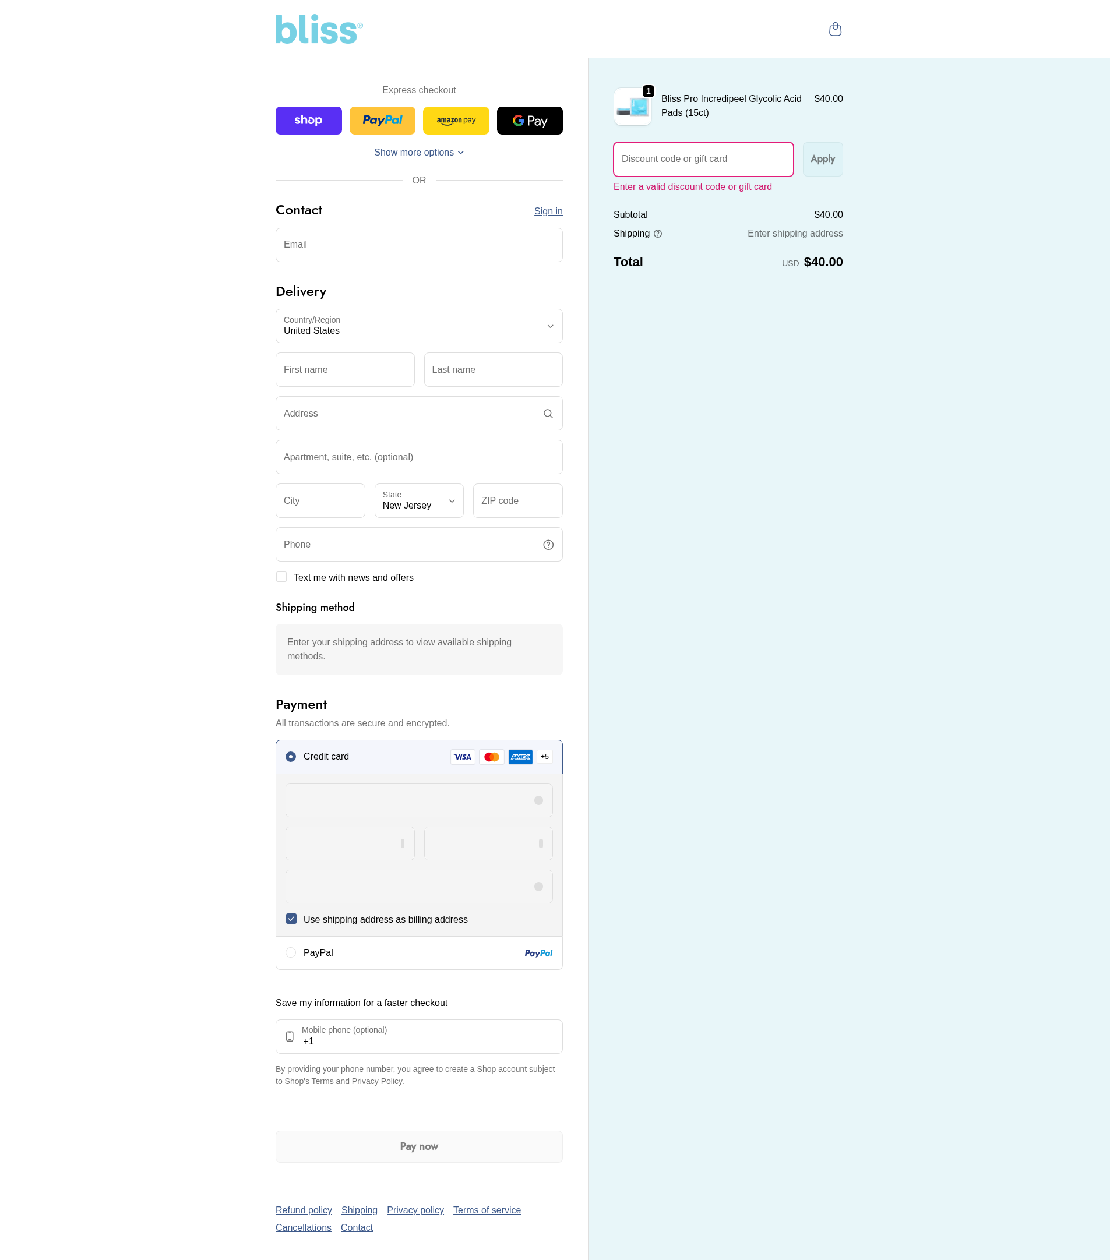
Task: Uncheck Use shipping address as billing address
Action: pos(292,919)
